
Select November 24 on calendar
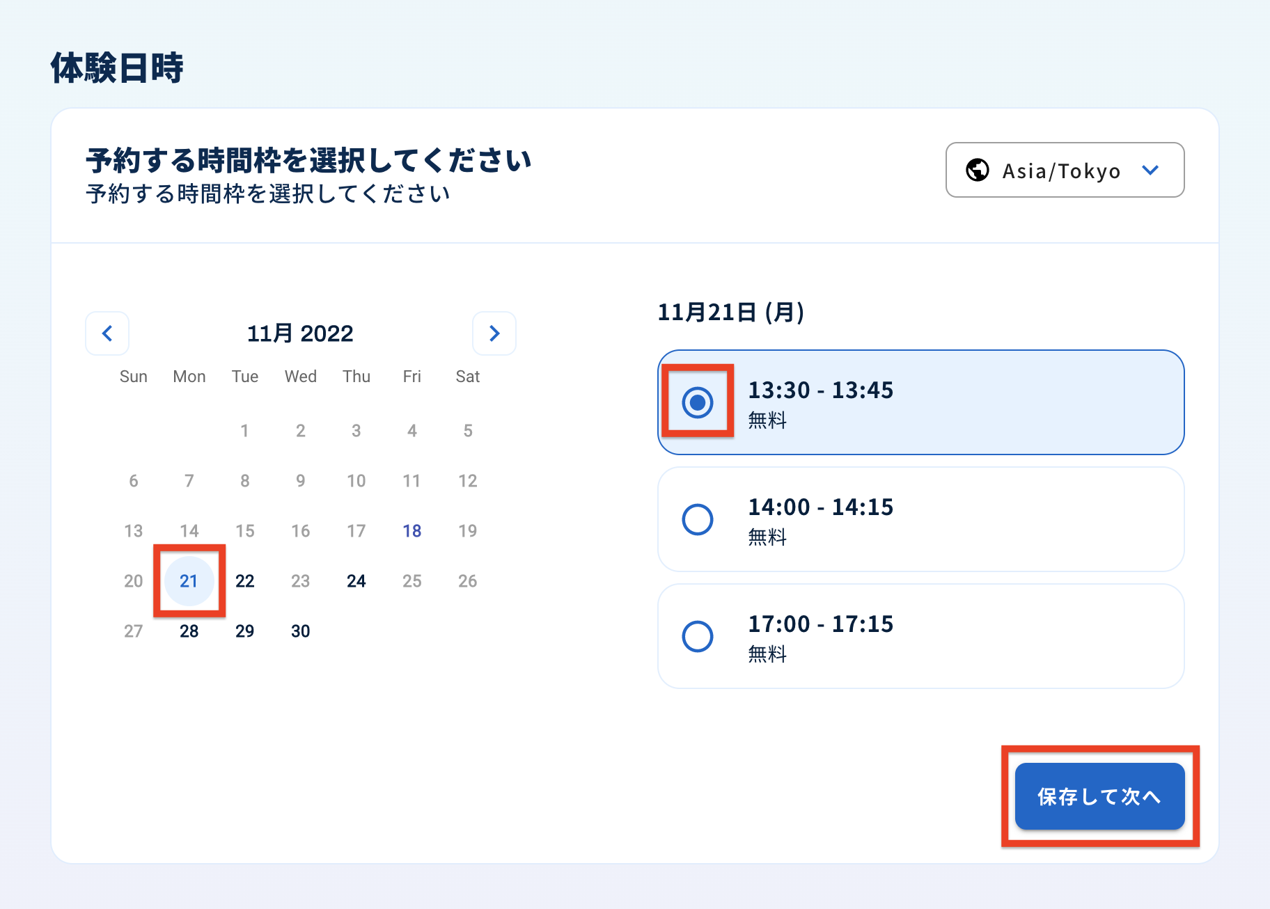[356, 581]
